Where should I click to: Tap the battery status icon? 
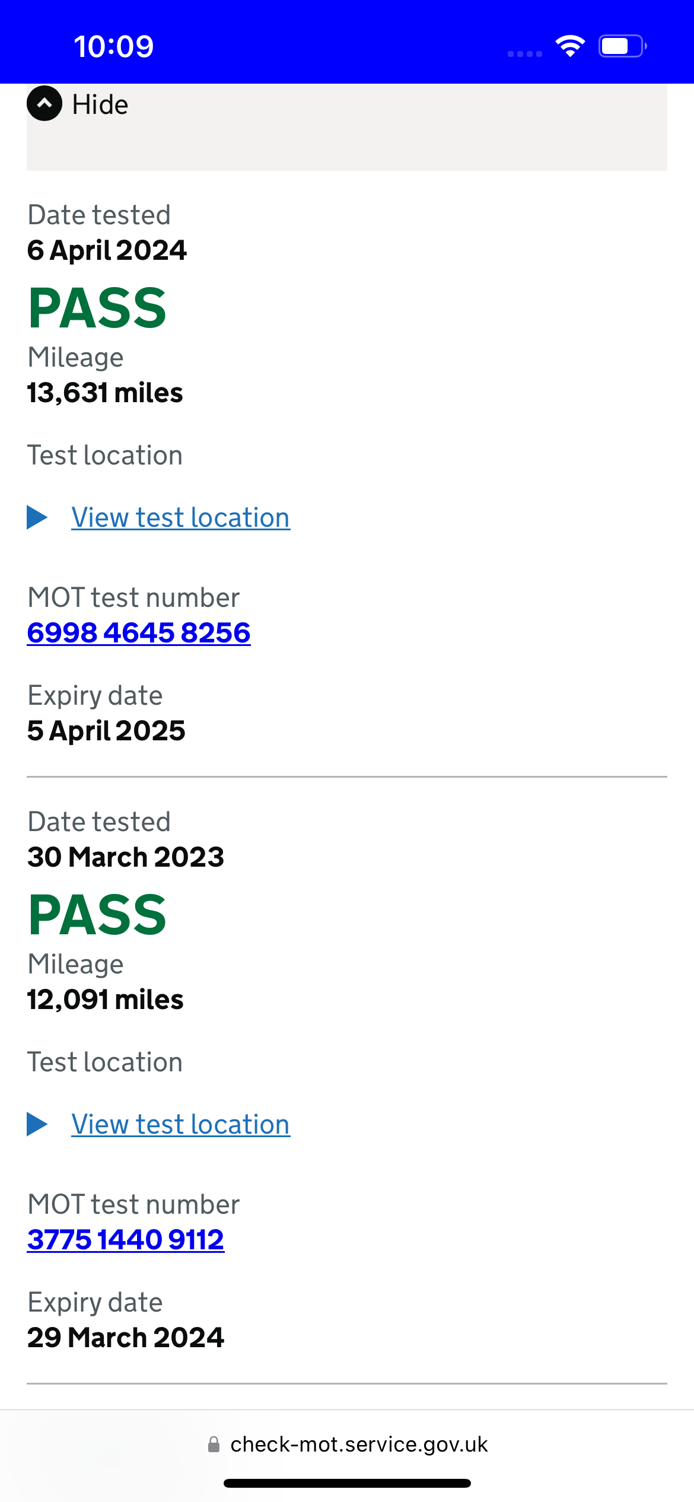[623, 46]
